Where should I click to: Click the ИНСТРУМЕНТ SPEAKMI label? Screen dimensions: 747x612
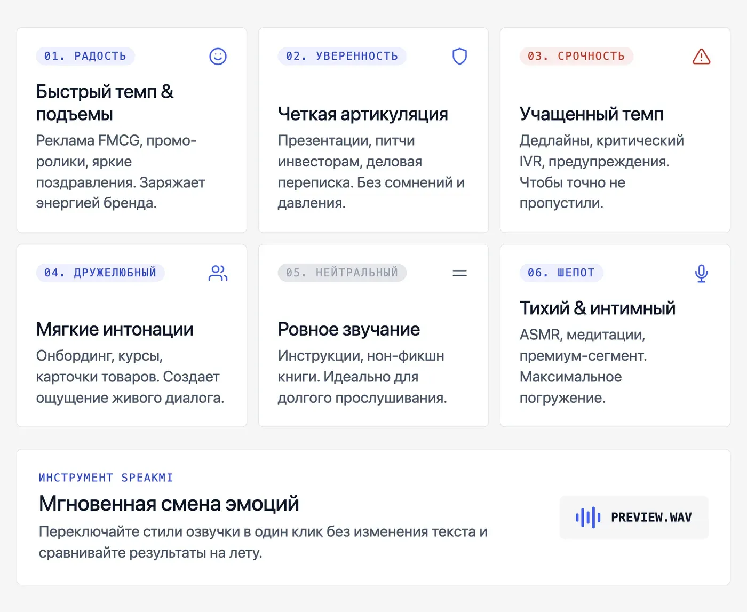[x=106, y=478]
